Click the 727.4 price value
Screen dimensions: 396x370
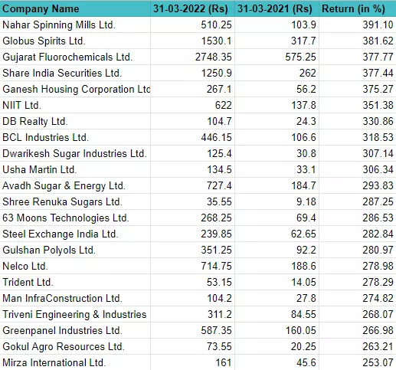pos(219,186)
